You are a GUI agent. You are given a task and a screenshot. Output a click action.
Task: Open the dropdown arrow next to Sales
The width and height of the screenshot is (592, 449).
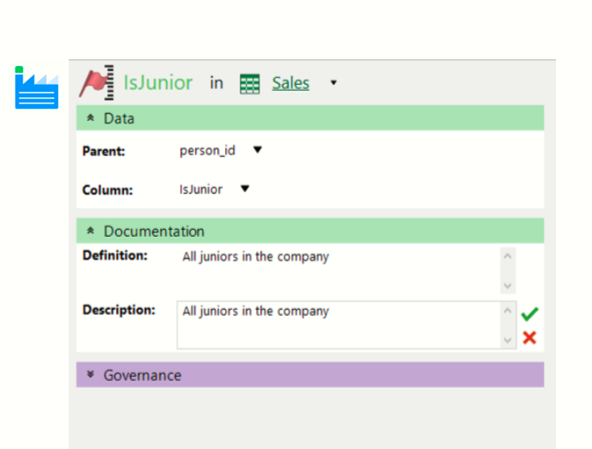(x=333, y=83)
